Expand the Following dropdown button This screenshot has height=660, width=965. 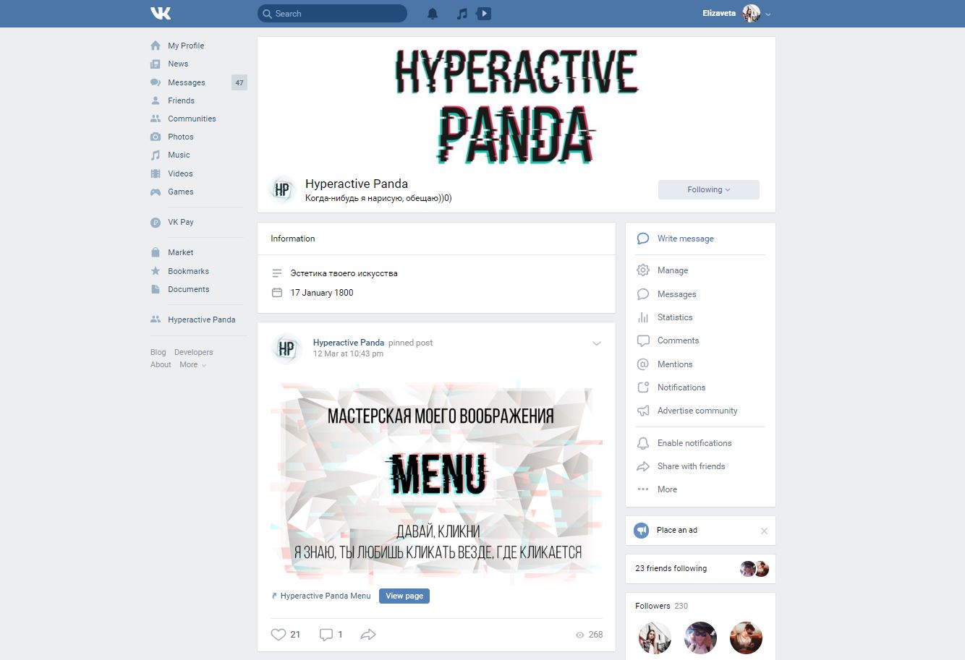[708, 189]
